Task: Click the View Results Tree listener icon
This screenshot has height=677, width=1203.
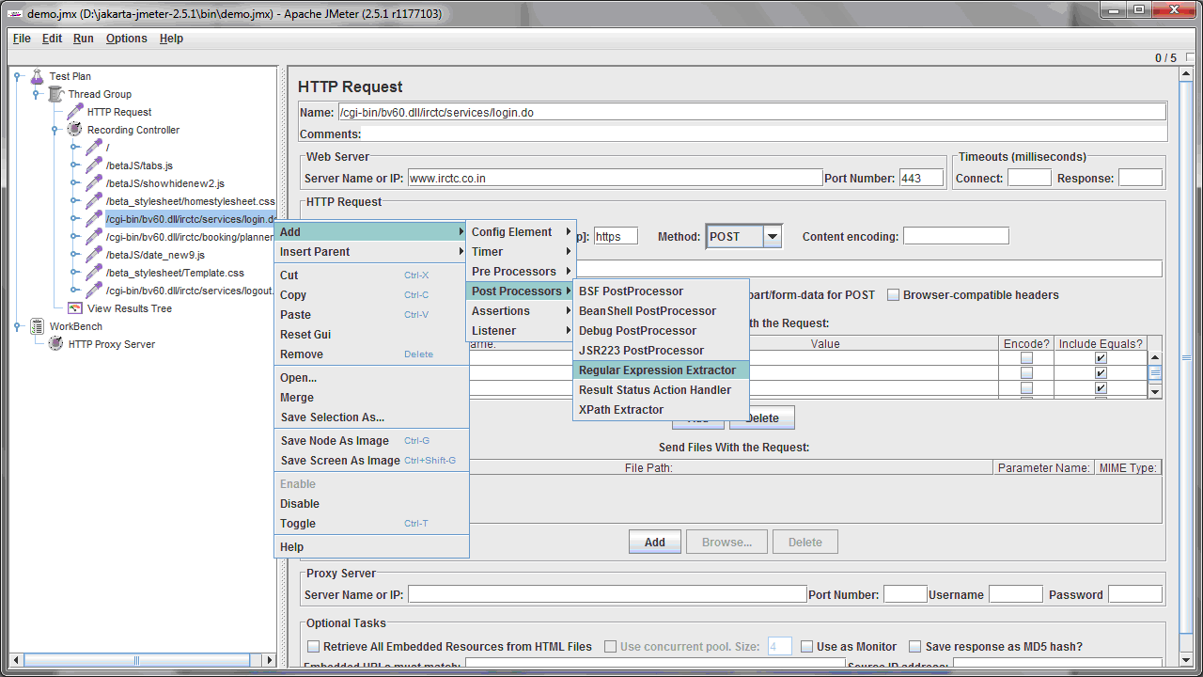Action: click(75, 307)
